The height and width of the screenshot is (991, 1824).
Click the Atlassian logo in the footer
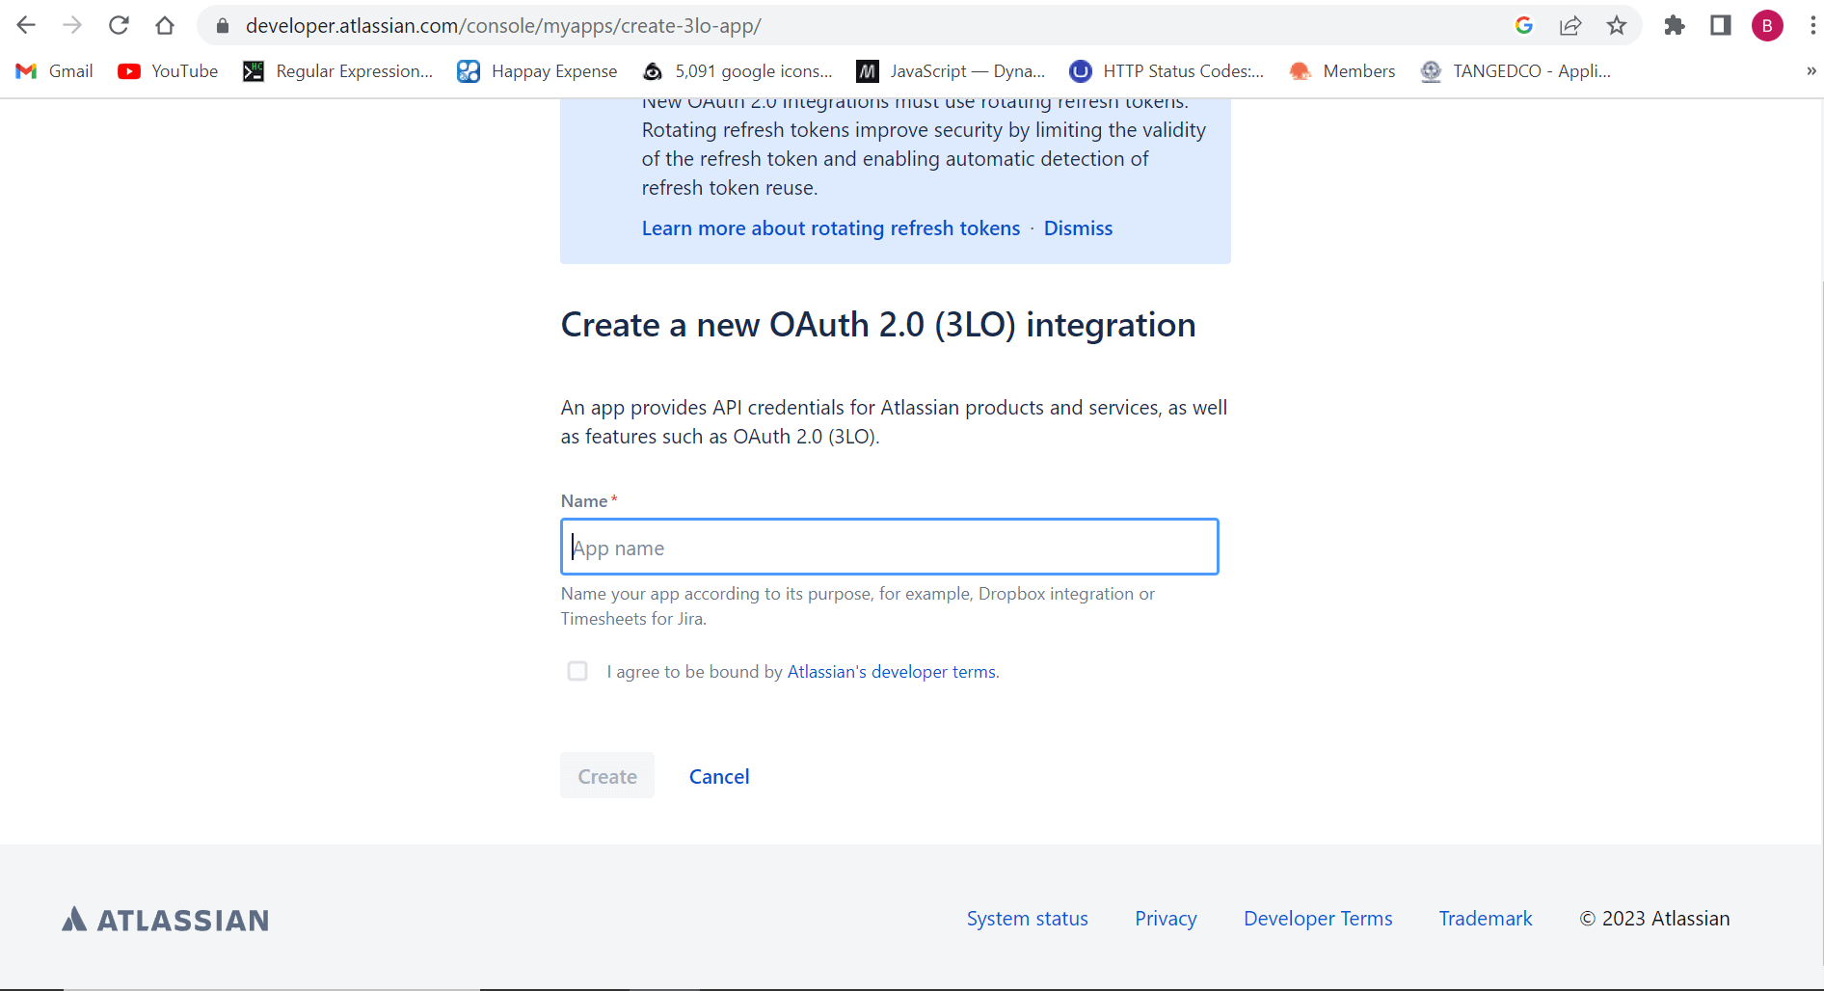click(164, 919)
